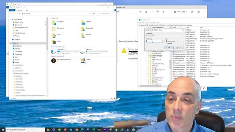
Task: Expand the Session Manager registry key
Action: 149,56
